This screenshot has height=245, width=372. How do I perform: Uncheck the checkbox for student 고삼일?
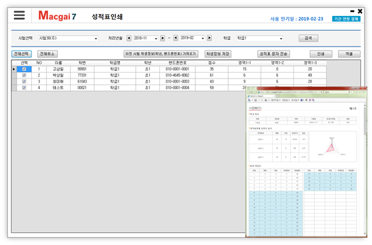(24, 69)
